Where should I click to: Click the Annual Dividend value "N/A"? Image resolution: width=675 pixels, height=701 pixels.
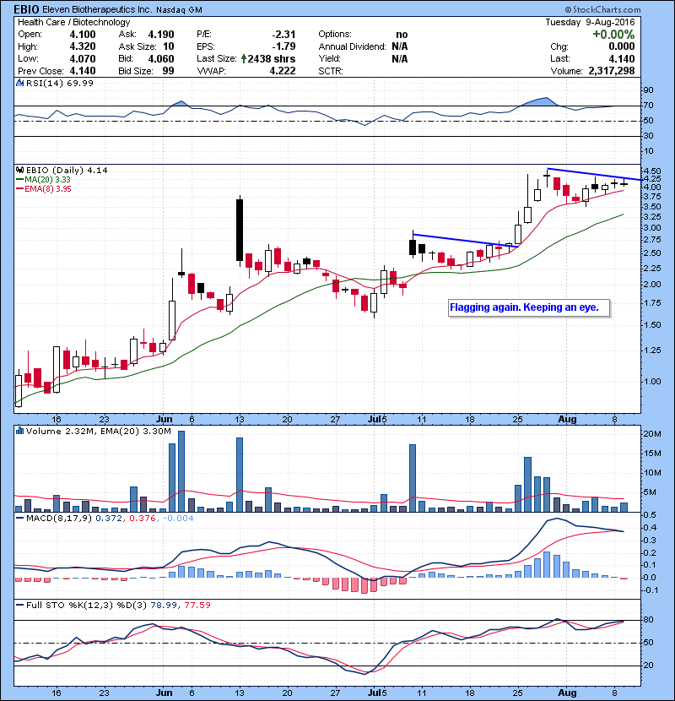[x=400, y=46]
